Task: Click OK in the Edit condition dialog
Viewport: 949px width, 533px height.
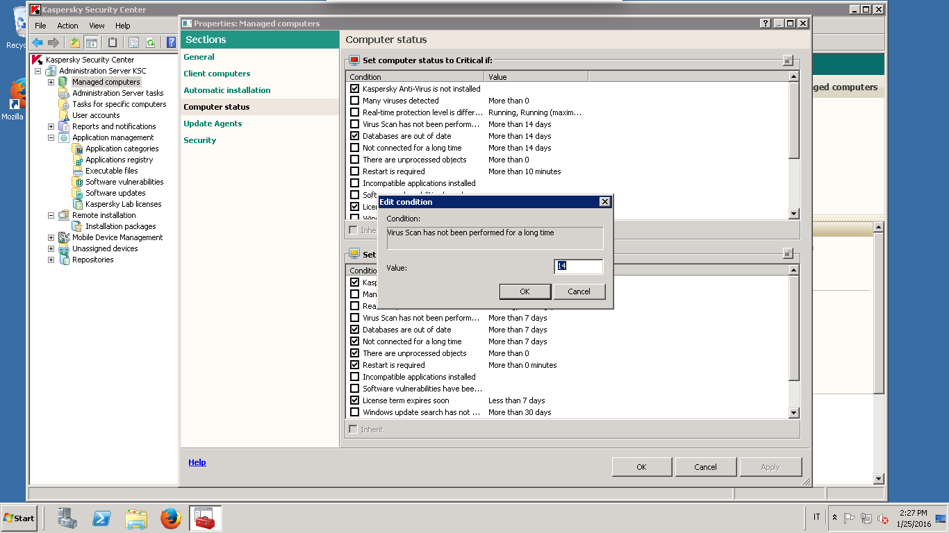Action: click(525, 291)
